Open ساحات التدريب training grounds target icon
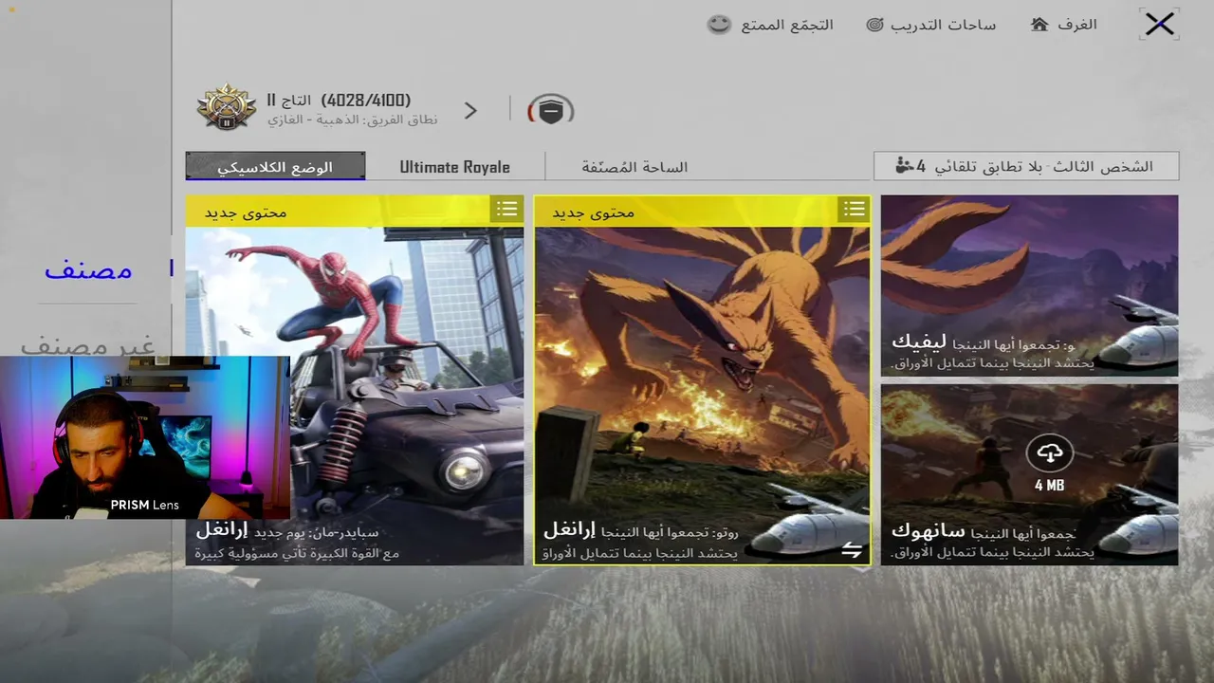The image size is (1214, 683). coord(874,25)
